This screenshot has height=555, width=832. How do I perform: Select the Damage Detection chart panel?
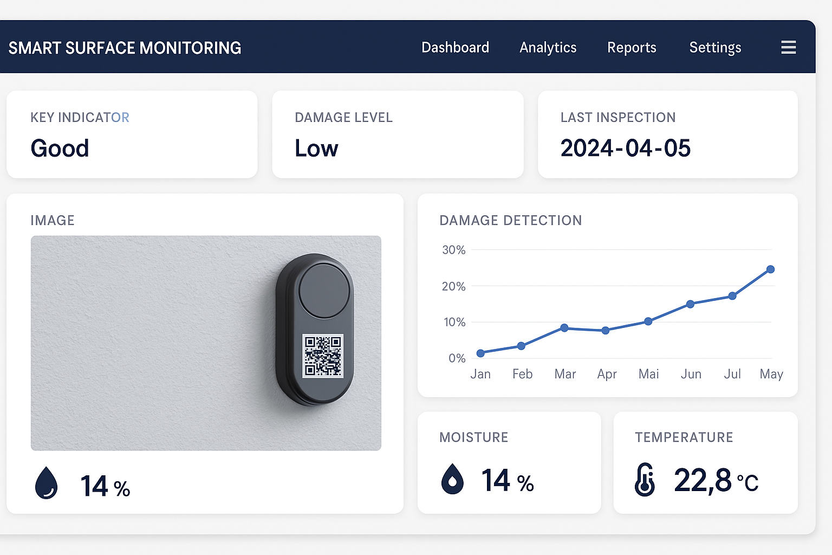point(607,293)
